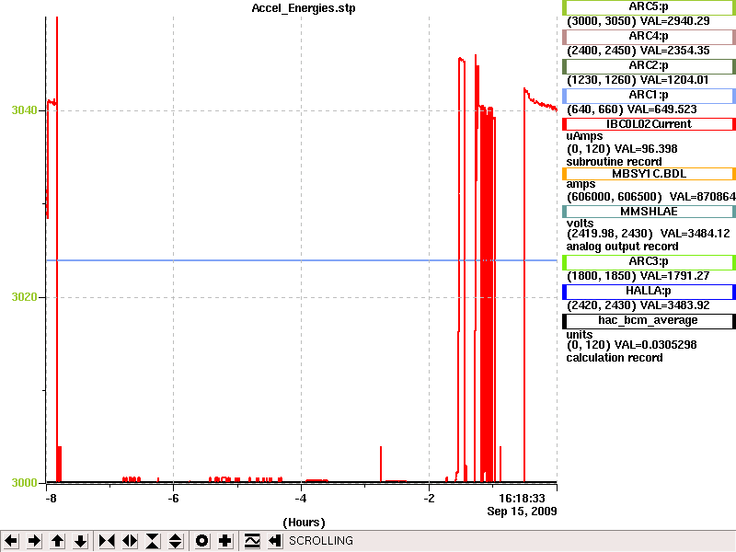Compress the vertical axis with the hourglass icon
Image resolution: width=736 pixels, height=552 pixels.
[153, 541]
